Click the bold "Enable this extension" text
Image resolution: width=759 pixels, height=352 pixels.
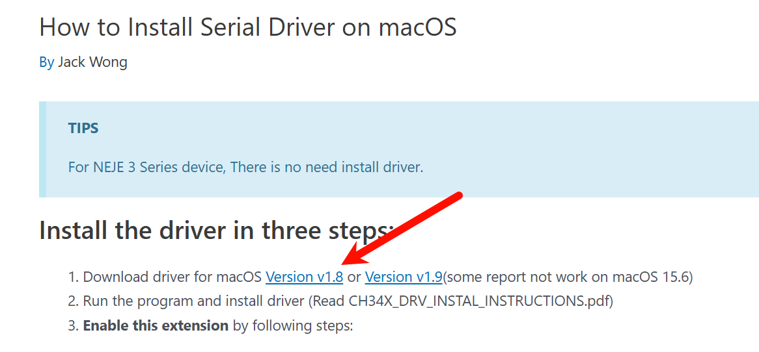click(156, 325)
